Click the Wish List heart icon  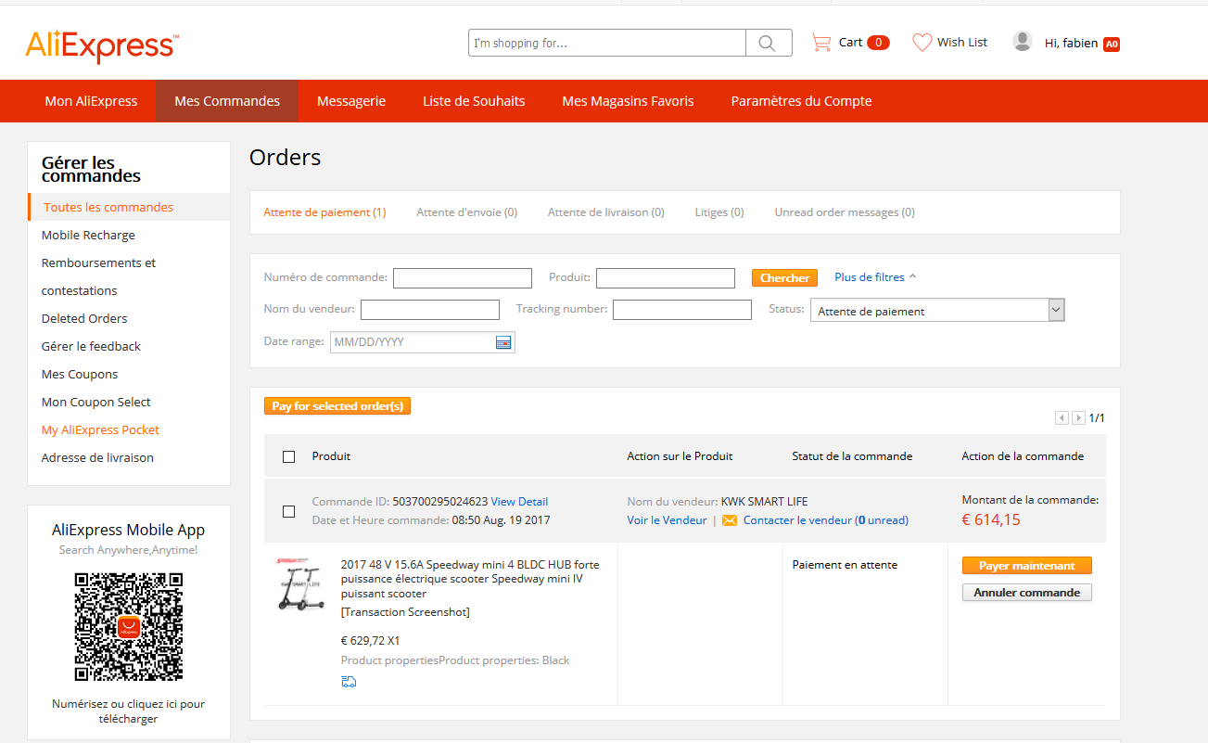tap(922, 42)
